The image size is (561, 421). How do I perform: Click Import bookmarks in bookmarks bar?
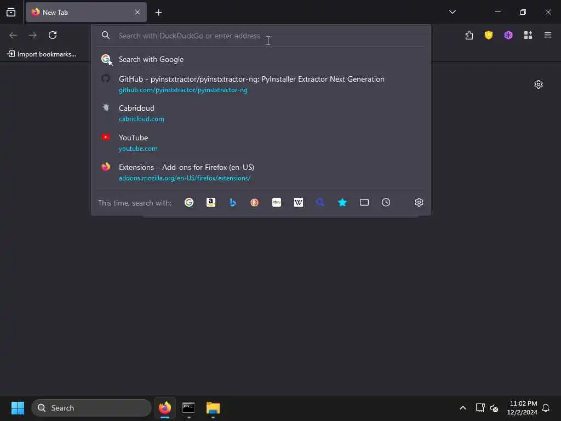42,54
